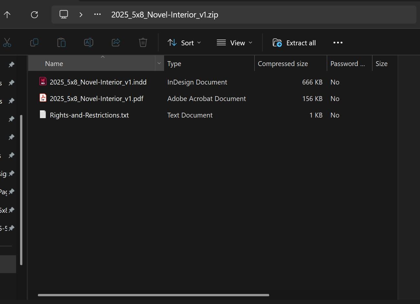
Task: Click the Copy icon in toolbar
Action: 34,43
